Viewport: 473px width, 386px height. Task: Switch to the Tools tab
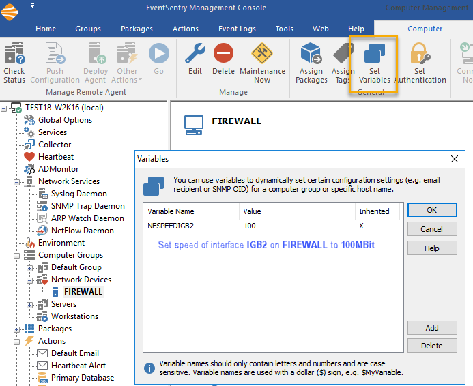coord(284,29)
